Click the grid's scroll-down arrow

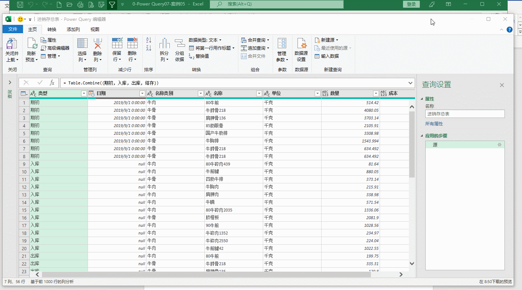[x=412, y=263]
